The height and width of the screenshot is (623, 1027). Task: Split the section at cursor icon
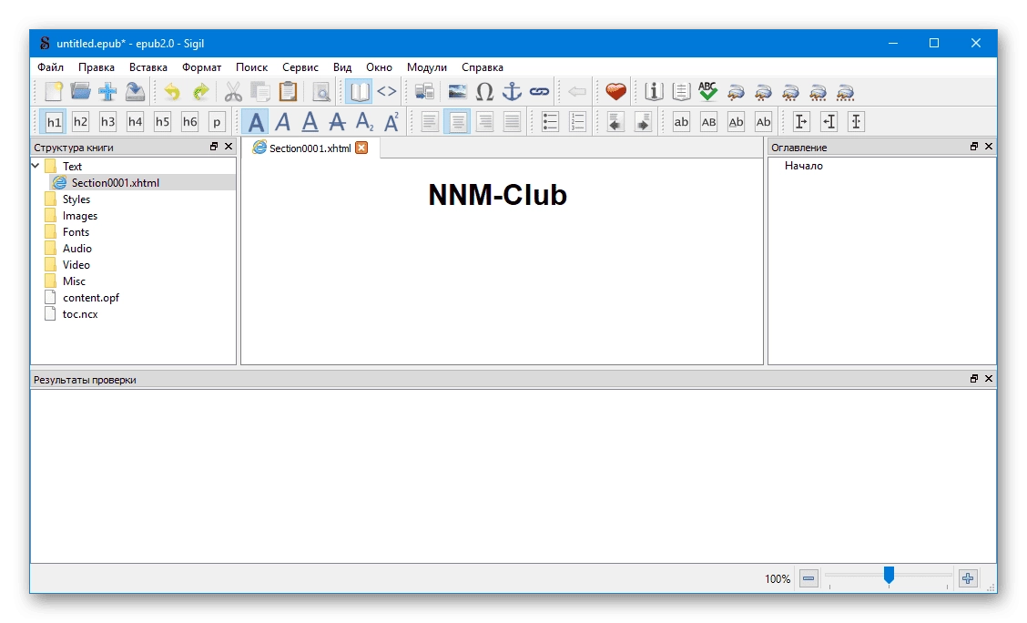pos(424,92)
